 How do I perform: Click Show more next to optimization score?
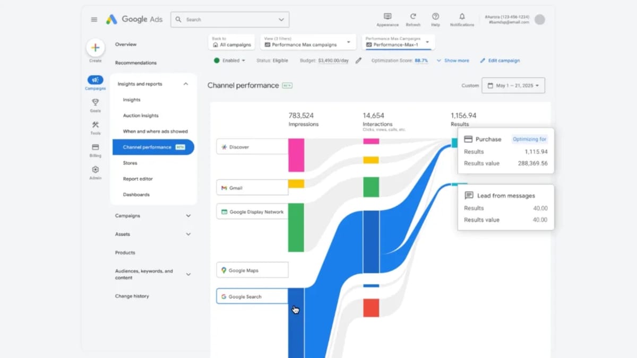453,60
